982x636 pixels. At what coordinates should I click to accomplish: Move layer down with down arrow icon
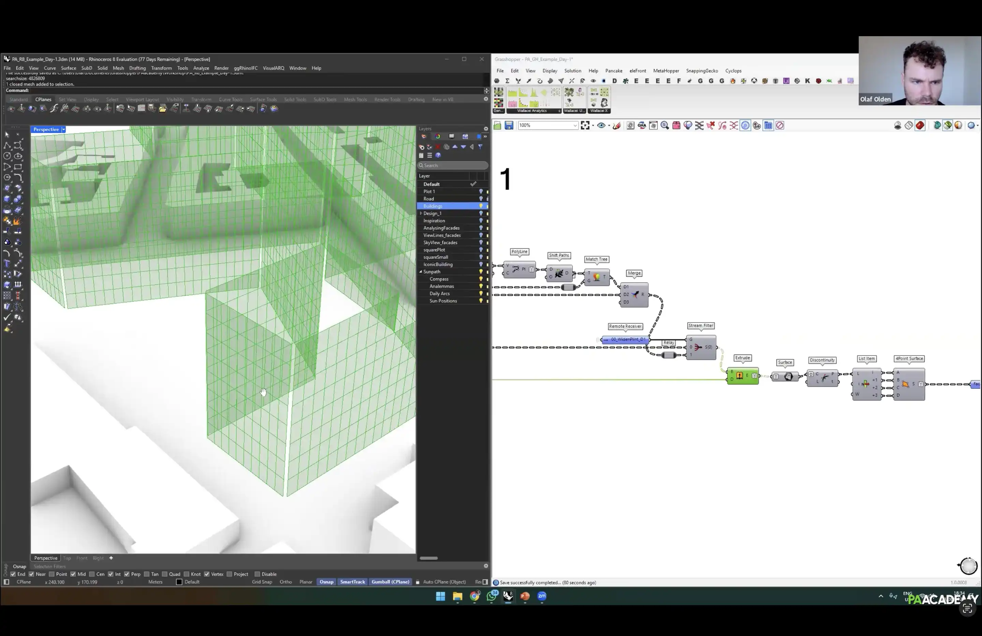pos(463,147)
